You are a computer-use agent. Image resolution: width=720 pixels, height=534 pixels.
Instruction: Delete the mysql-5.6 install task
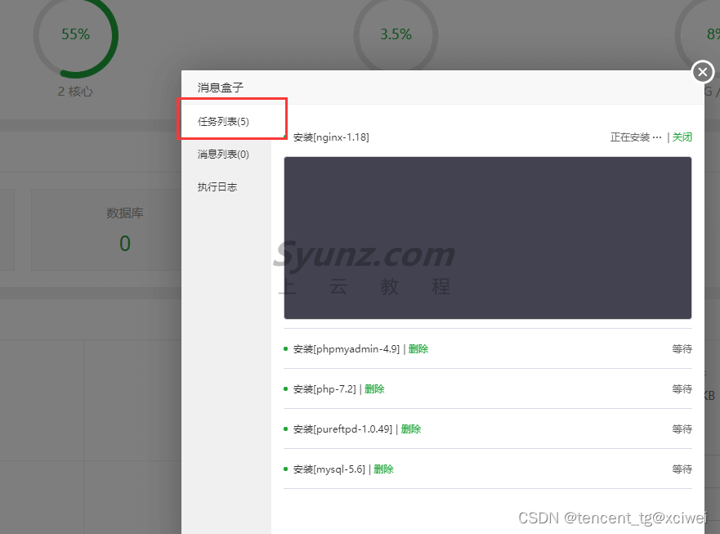(x=383, y=469)
